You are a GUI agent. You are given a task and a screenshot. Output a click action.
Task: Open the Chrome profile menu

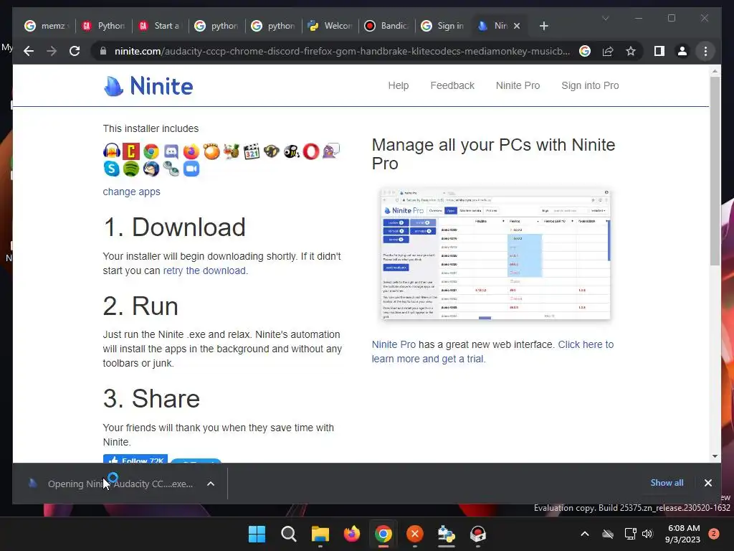pos(682,51)
